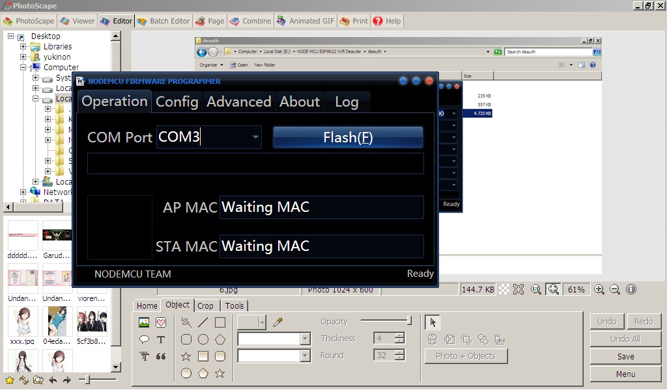Open the Menu button
The width and height of the screenshot is (667, 390).
[625, 374]
